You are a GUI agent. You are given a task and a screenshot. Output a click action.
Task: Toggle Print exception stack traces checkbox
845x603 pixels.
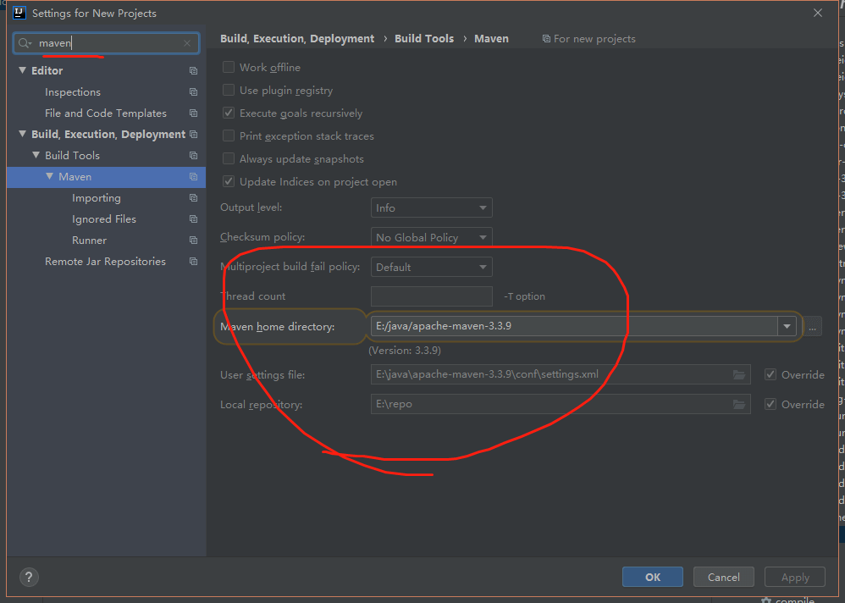(x=229, y=136)
